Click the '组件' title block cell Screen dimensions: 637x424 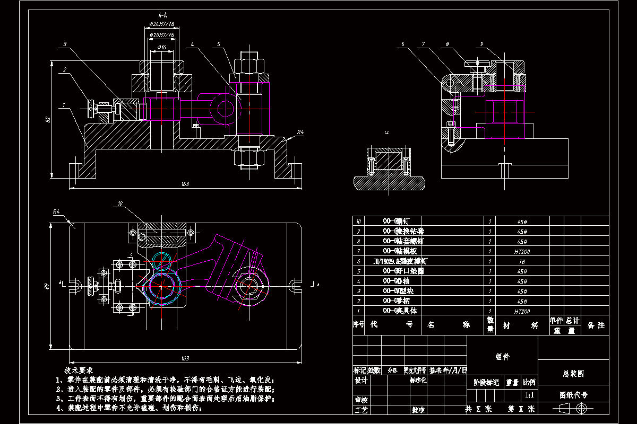point(502,357)
